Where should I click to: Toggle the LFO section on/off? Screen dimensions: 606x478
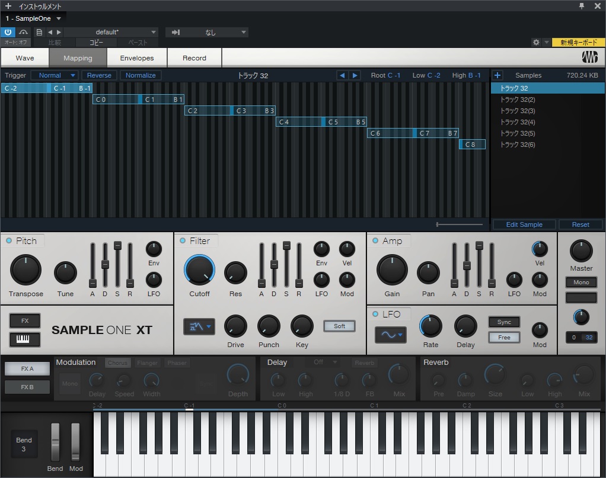[x=375, y=314]
